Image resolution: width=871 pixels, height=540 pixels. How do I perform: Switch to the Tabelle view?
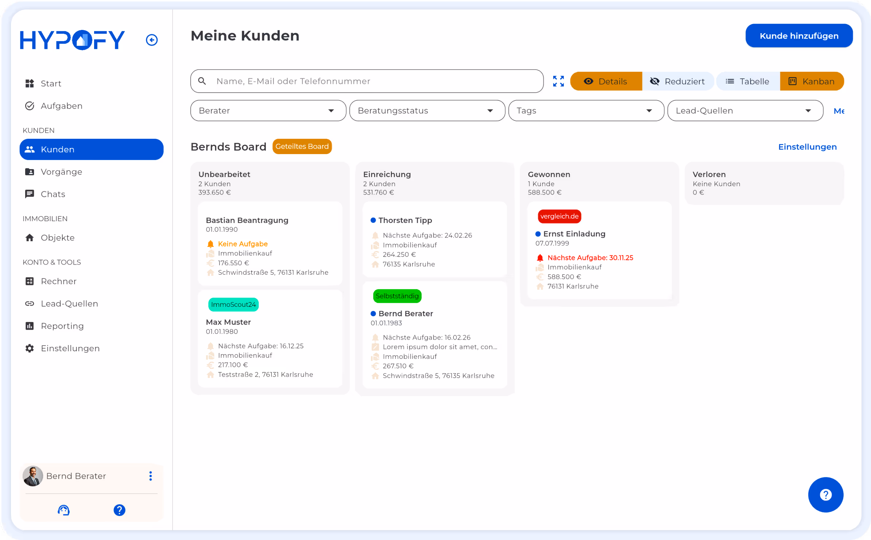(x=748, y=81)
